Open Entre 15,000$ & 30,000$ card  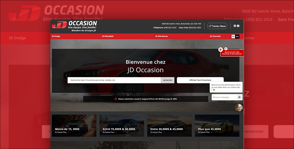(122, 126)
